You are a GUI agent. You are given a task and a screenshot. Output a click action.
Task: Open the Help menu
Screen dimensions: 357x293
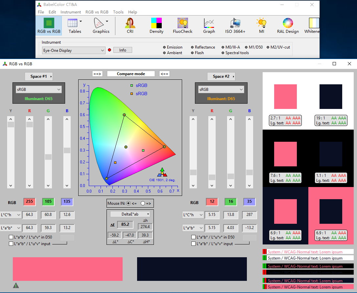(132, 12)
